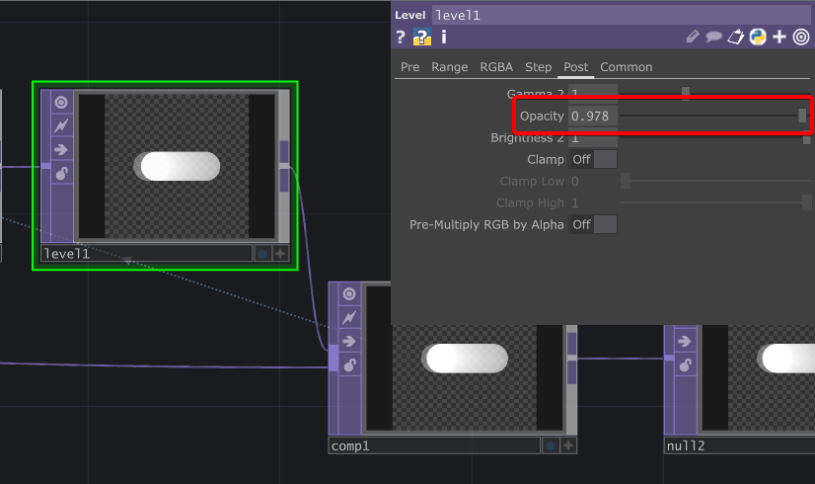Toggle Pre-Multiply RGB by Alpha switch

[593, 225]
